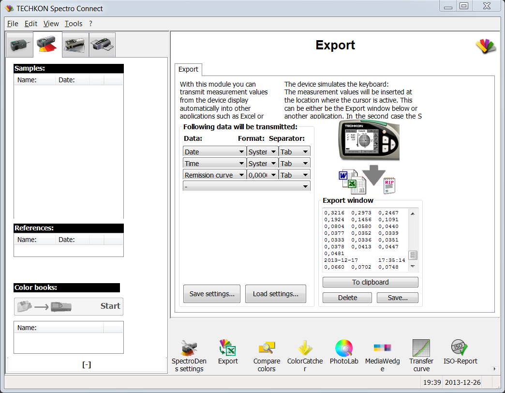
Task: Click inside the Export window text area
Action: coord(366,240)
